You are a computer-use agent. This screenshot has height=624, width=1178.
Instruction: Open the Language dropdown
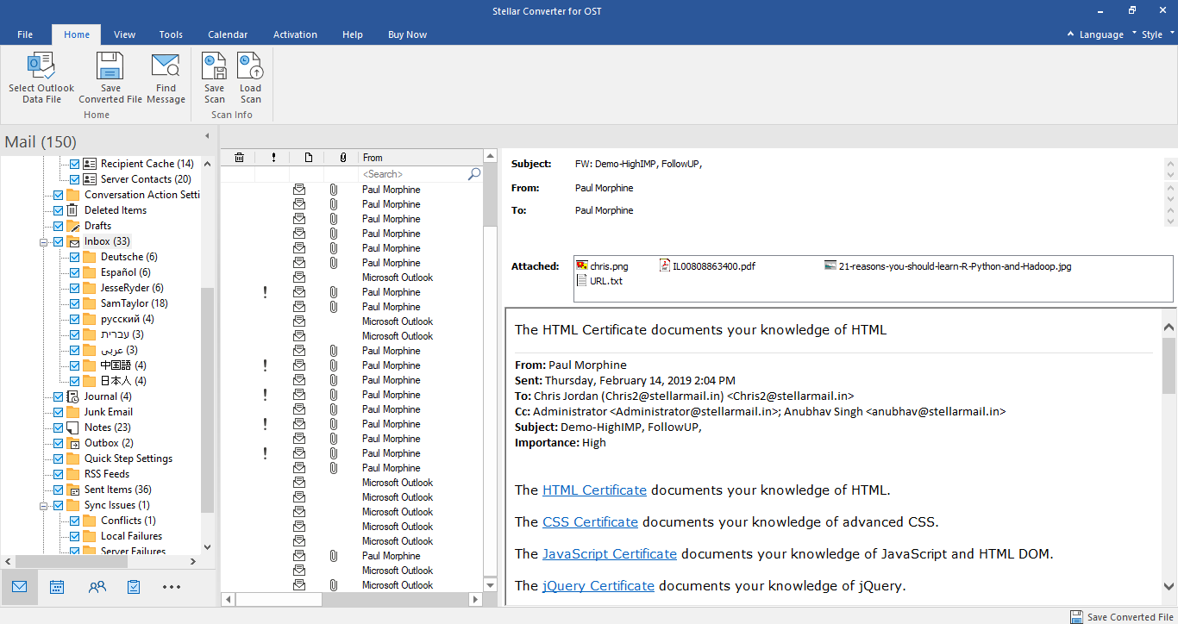[x=1101, y=35]
